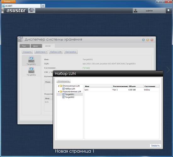Select the lun1 row in LUN table

122,90
